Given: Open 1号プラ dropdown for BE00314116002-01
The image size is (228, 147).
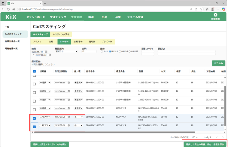Looking at the screenshot, I should click(45, 117).
